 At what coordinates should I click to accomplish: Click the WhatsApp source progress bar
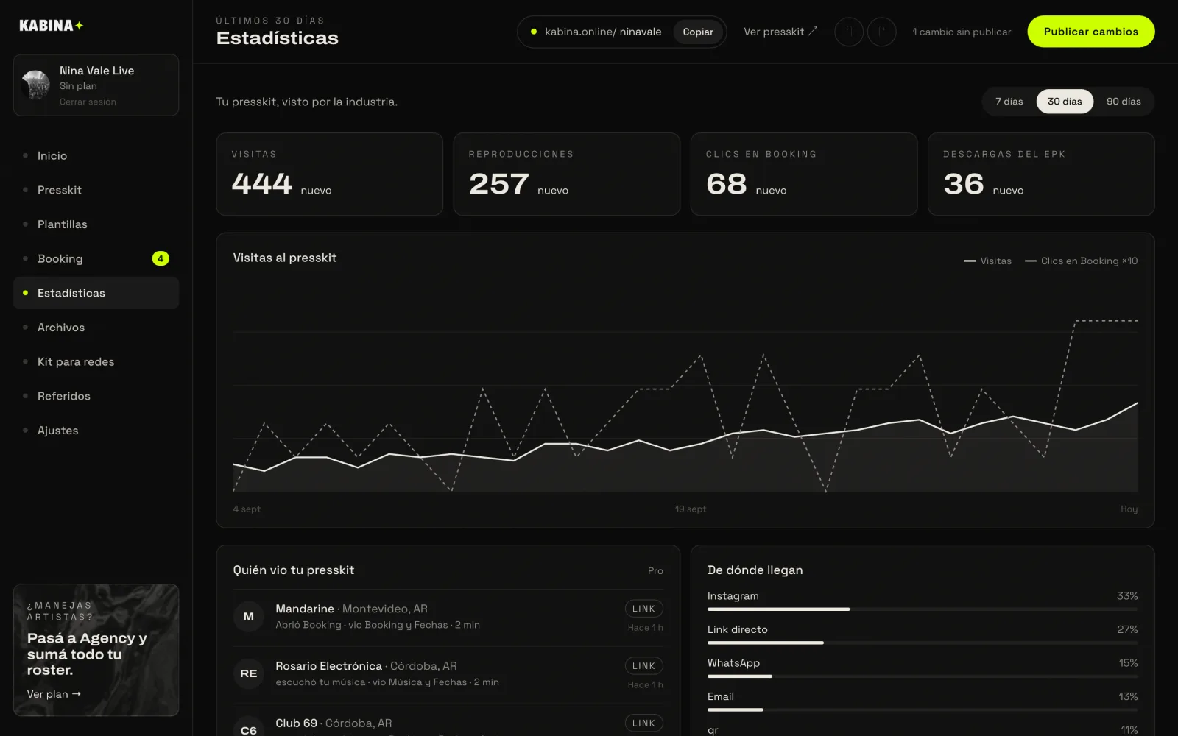pos(923,676)
